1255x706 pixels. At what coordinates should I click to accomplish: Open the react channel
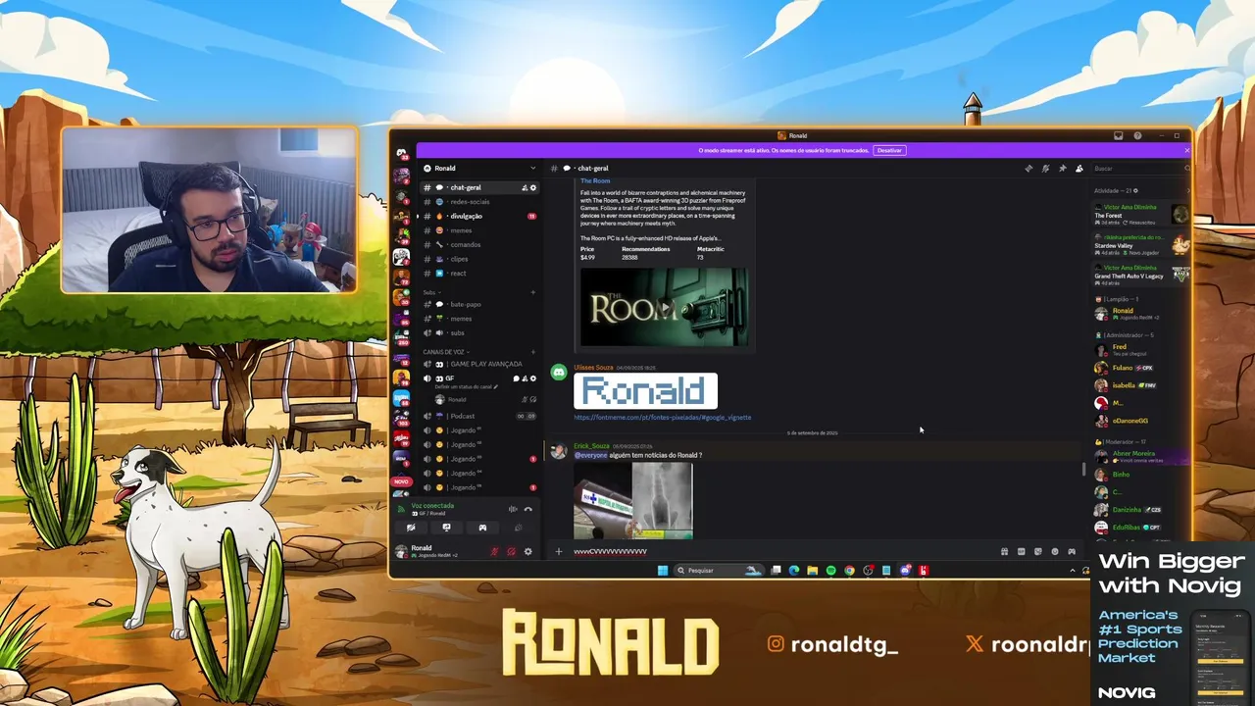click(479, 274)
